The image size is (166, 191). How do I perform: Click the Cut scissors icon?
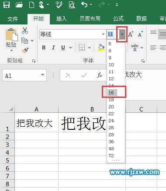pyautogui.click(x=25, y=31)
